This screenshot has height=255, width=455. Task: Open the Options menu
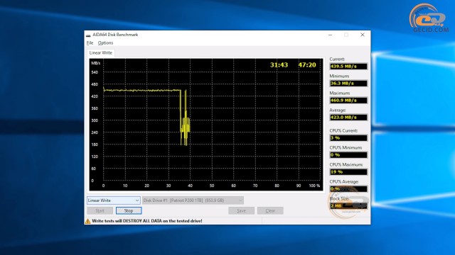(105, 42)
